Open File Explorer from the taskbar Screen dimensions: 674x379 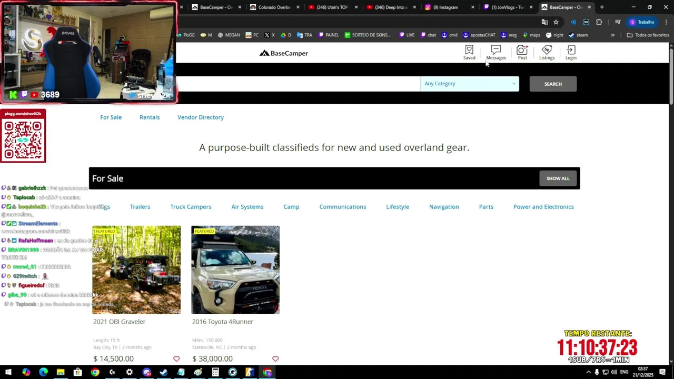61,372
